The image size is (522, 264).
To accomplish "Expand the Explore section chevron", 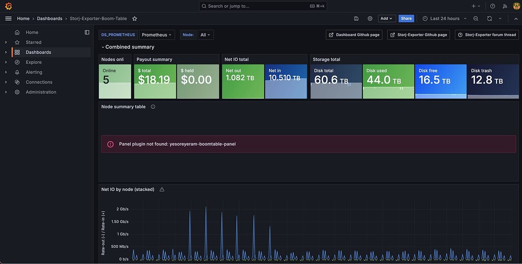I will coord(6,62).
